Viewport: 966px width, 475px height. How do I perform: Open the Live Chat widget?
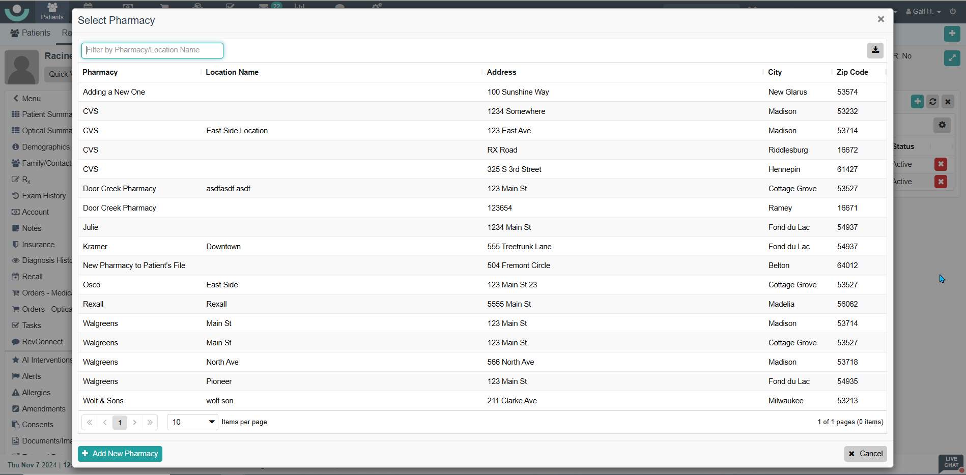(x=951, y=462)
